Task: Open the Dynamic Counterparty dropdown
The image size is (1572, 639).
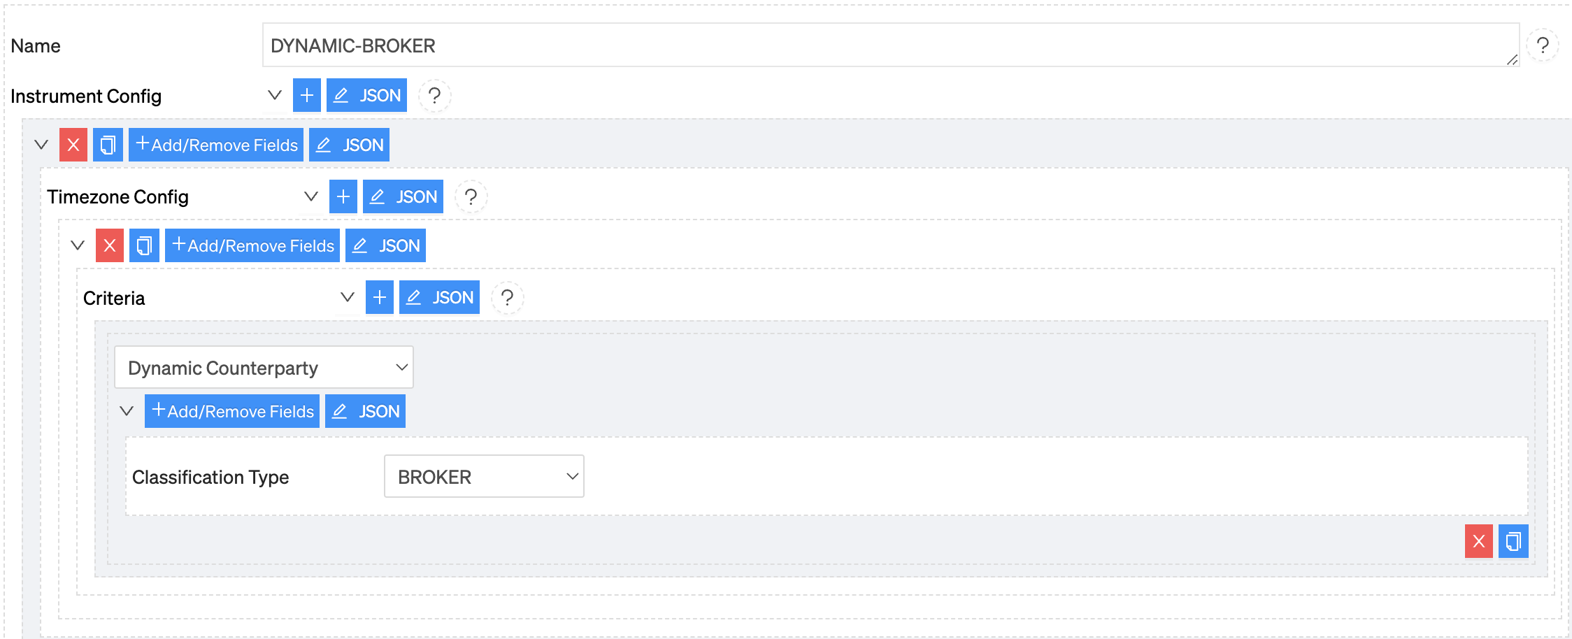Action: click(x=264, y=367)
